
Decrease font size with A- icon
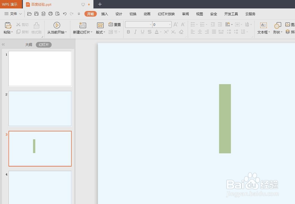tap(183, 24)
